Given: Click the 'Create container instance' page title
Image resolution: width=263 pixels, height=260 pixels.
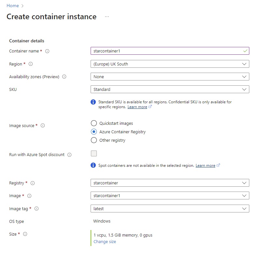Looking at the screenshot, I should pos(51,17).
